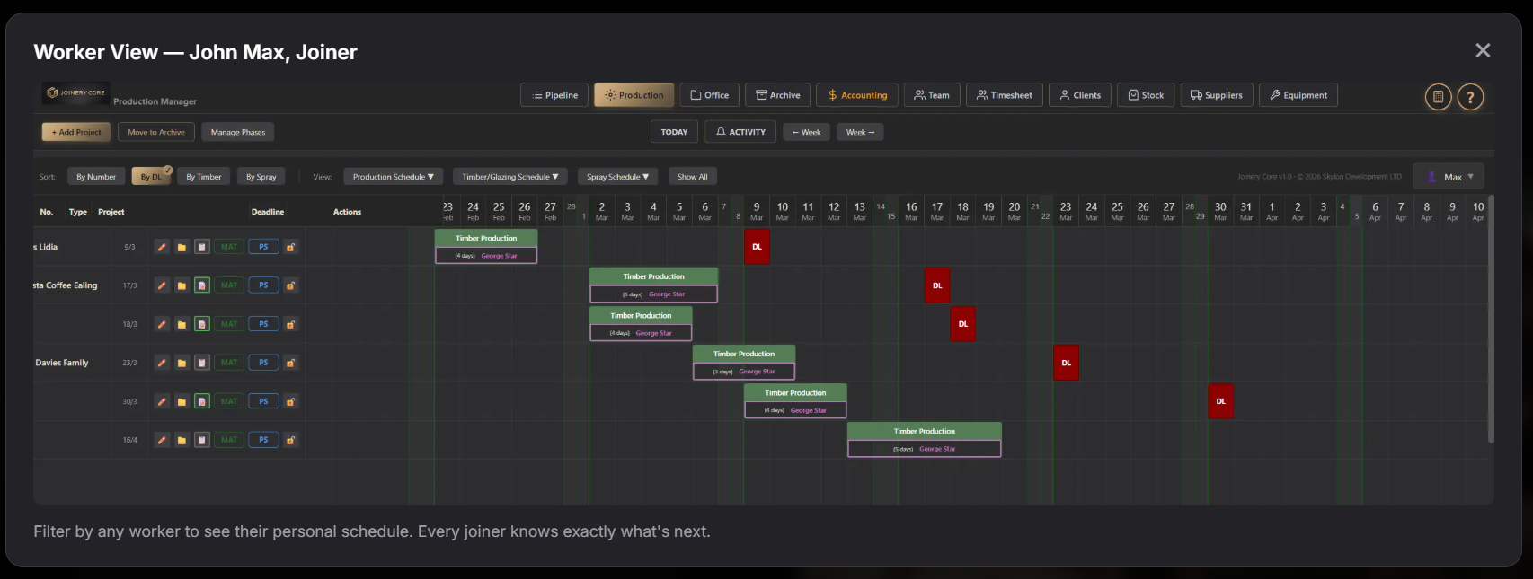The image size is (1533, 579).
Task: Open the folder icon in the 18/3 row
Action: click(182, 324)
